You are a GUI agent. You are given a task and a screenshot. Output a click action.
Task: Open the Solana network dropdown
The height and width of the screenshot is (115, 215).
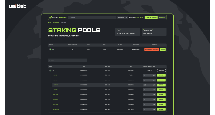click(x=122, y=17)
